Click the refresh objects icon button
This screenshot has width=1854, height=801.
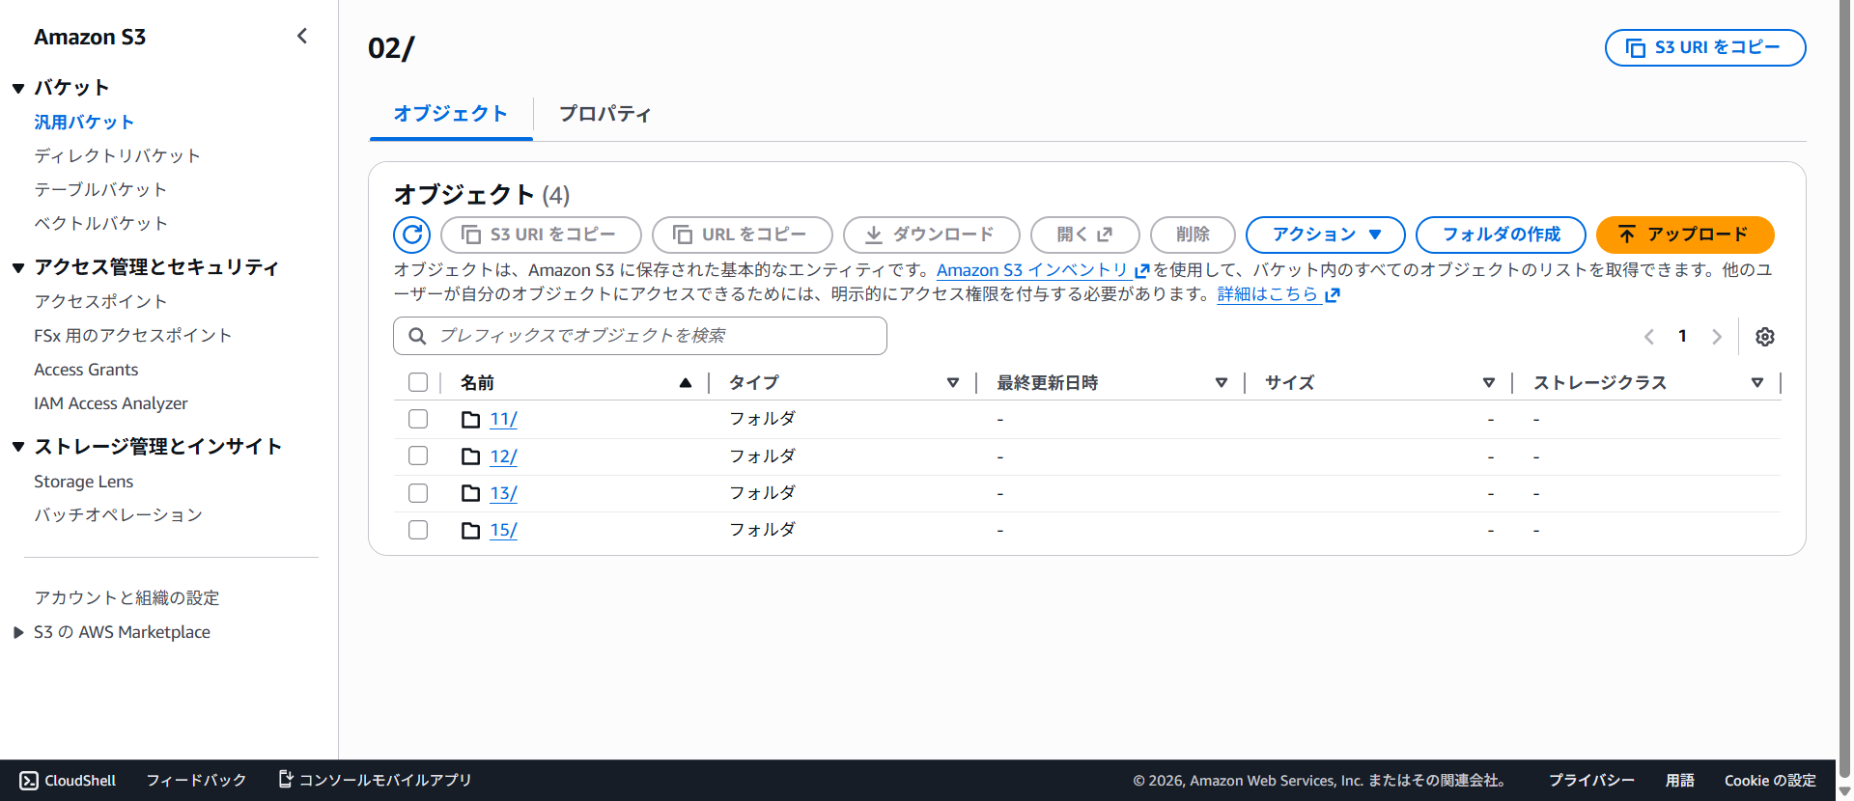[x=412, y=235]
